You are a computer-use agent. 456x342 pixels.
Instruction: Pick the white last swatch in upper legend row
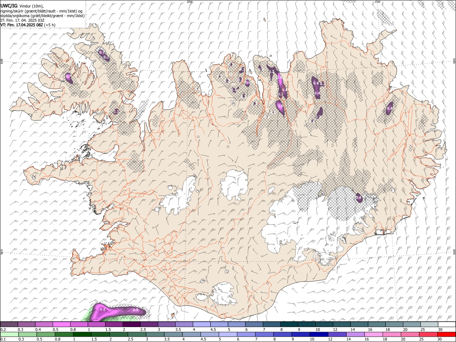(446, 324)
